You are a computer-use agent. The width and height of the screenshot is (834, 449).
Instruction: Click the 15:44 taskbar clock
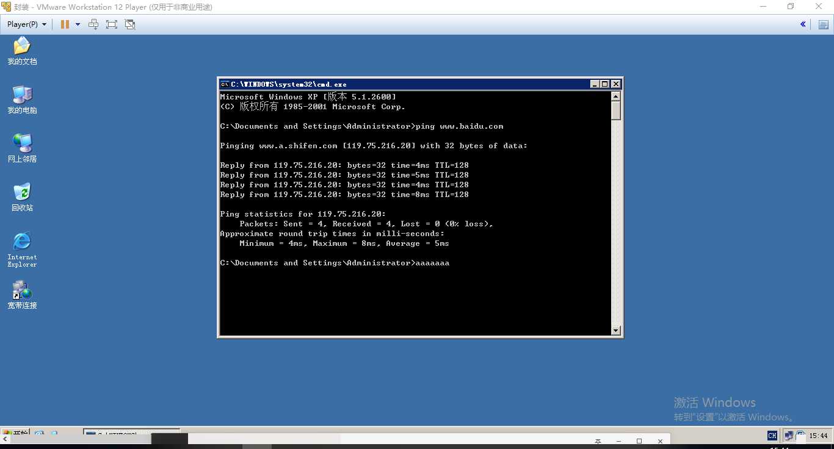click(818, 436)
